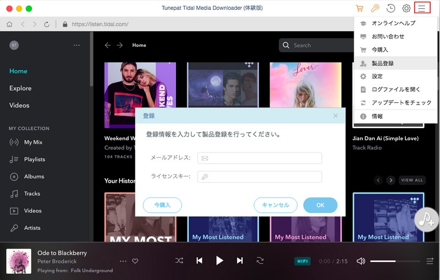440x280 pixels.
Task: Open Jian Dan Ai (Simple Love) title
Action: tap(386, 138)
